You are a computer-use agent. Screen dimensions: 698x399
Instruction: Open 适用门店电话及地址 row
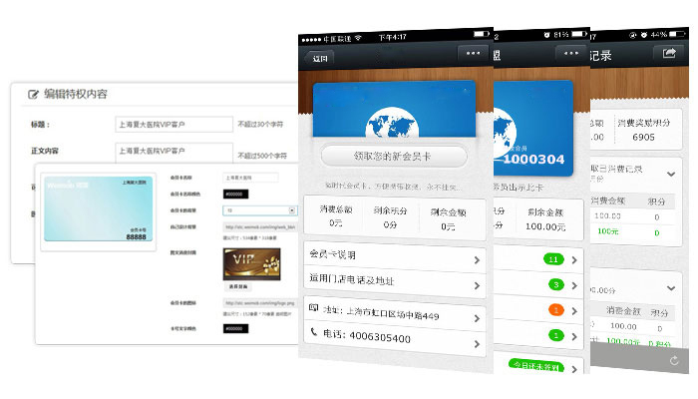395,280
